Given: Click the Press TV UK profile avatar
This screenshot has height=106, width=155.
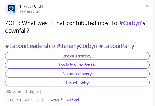Looking at the screenshot, I should [x=11, y=9].
